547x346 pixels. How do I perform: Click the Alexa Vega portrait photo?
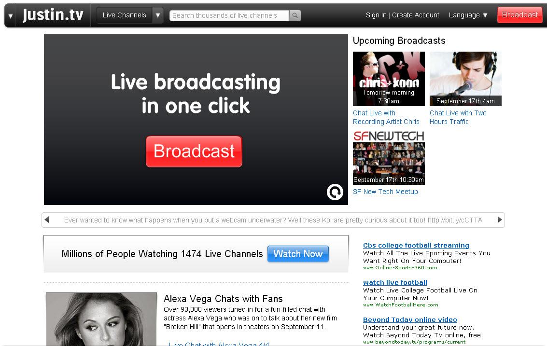click(x=101, y=318)
